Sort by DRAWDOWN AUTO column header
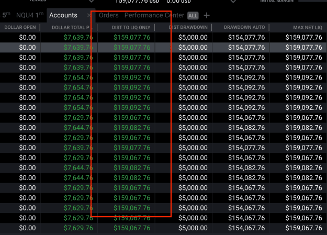Image resolution: width=327 pixels, height=235 pixels. point(244,27)
